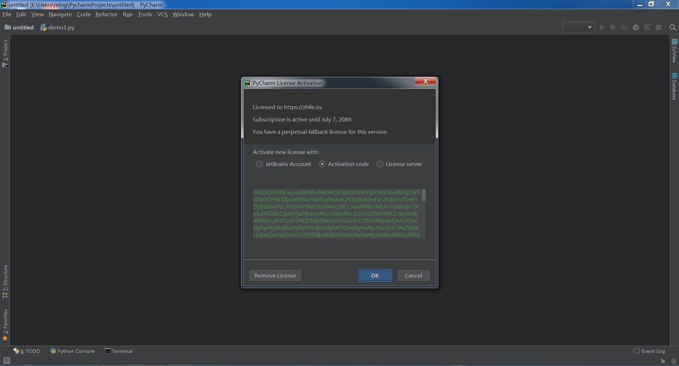Open the Database side panel
The image size is (679, 366).
(674, 87)
